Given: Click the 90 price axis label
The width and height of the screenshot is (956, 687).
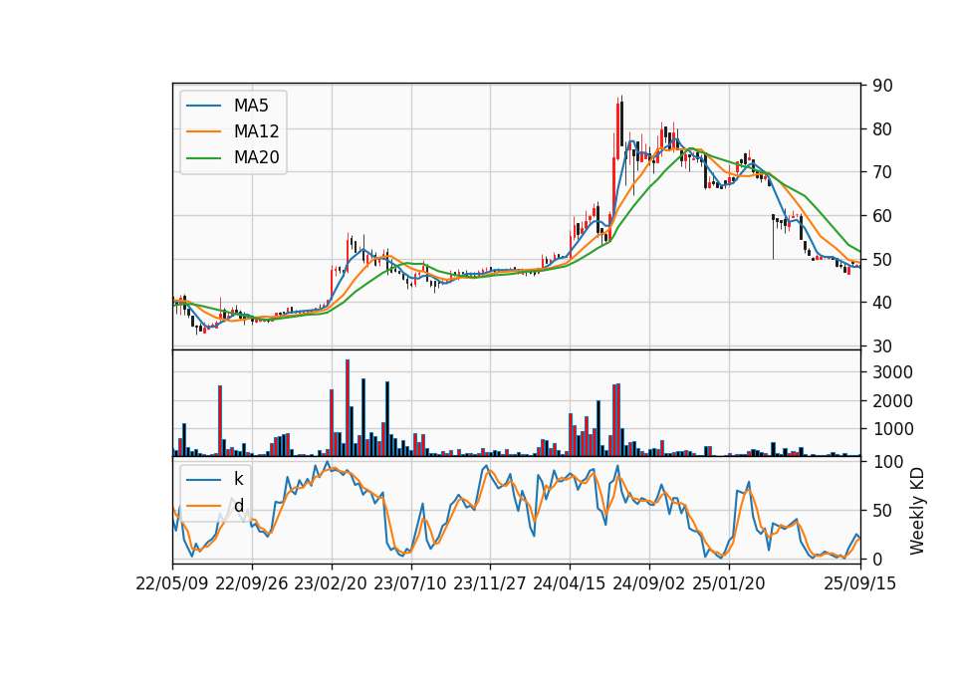Looking at the screenshot, I should coord(882,86).
